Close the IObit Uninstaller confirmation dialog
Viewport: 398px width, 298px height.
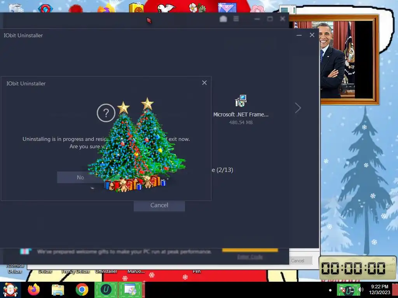pos(204,83)
